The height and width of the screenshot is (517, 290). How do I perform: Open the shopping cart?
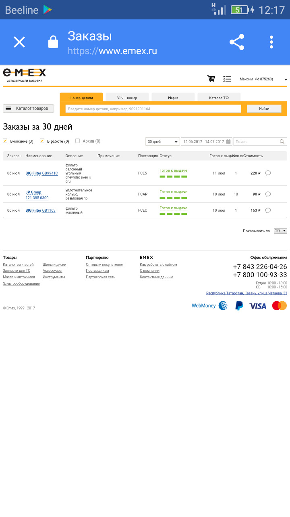tap(211, 79)
